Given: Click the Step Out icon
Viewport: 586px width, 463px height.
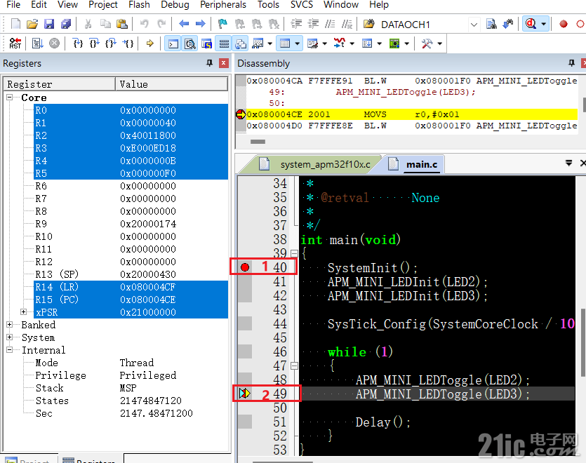Looking at the screenshot, I should tap(111, 43).
